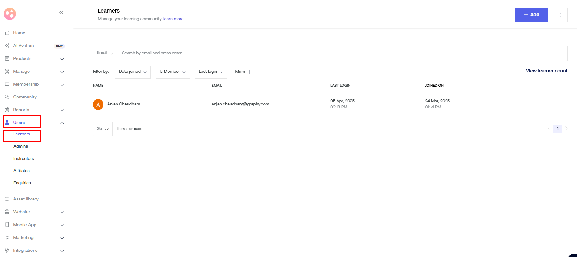The height and width of the screenshot is (257, 577).
Task: Open the Is Member filter
Action: pos(172,72)
